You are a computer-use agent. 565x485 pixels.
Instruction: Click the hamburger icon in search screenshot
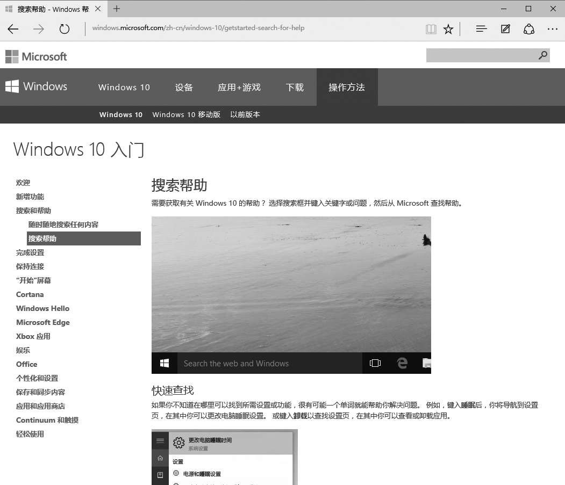click(x=160, y=440)
